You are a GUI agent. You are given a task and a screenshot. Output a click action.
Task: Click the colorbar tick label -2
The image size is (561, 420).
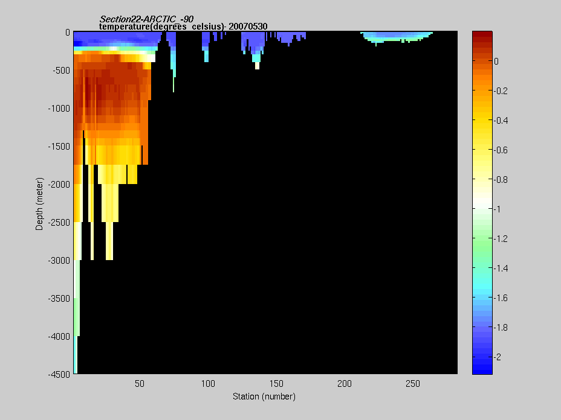click(x=498, y=357)
